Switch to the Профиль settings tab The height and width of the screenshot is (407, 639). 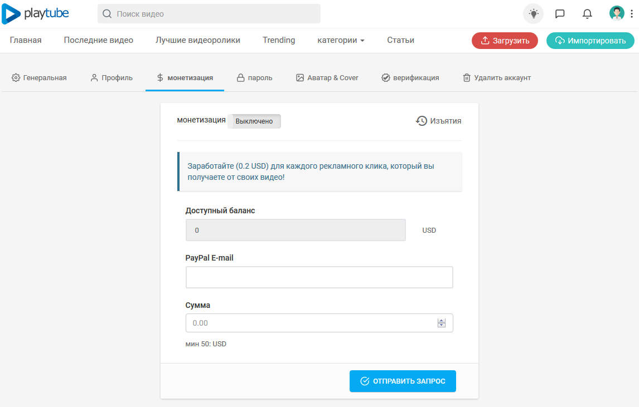[112, 78]
